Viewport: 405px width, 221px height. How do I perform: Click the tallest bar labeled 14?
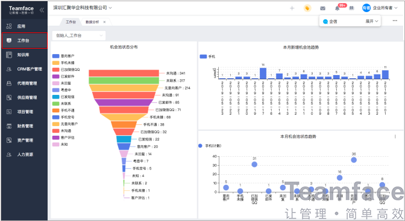pos(263,73)
